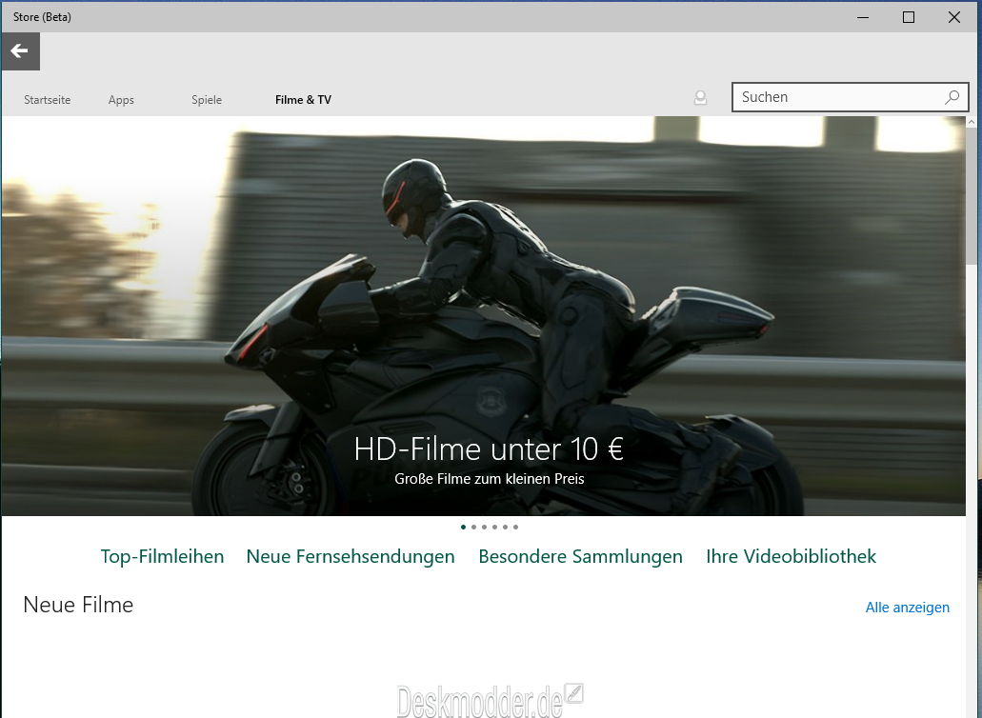Image resolution: width=982 pixels, height=718 pixels.
Task: Click the Neue Filme heading
Action: click(x=78, y=605)
